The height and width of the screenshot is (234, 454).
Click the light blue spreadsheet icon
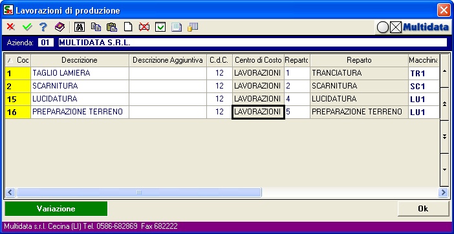pos(177,27)
